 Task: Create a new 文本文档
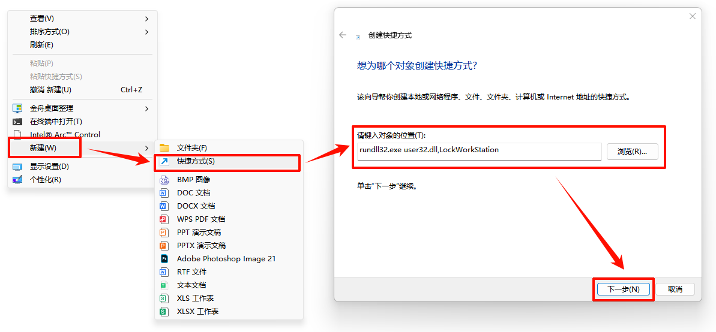(229, 285)
